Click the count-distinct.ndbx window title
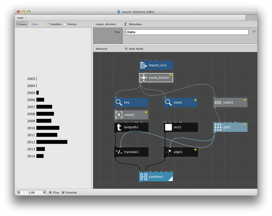Screen dimensions: 272x216 tap(138, 12)
